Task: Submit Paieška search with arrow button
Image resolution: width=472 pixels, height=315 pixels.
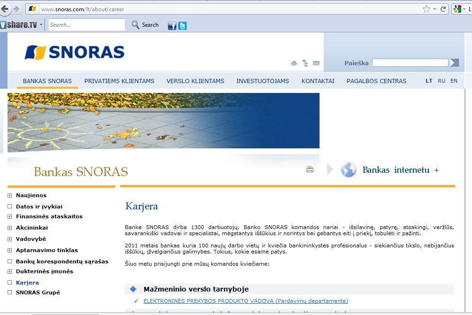Action: [455, 62]
